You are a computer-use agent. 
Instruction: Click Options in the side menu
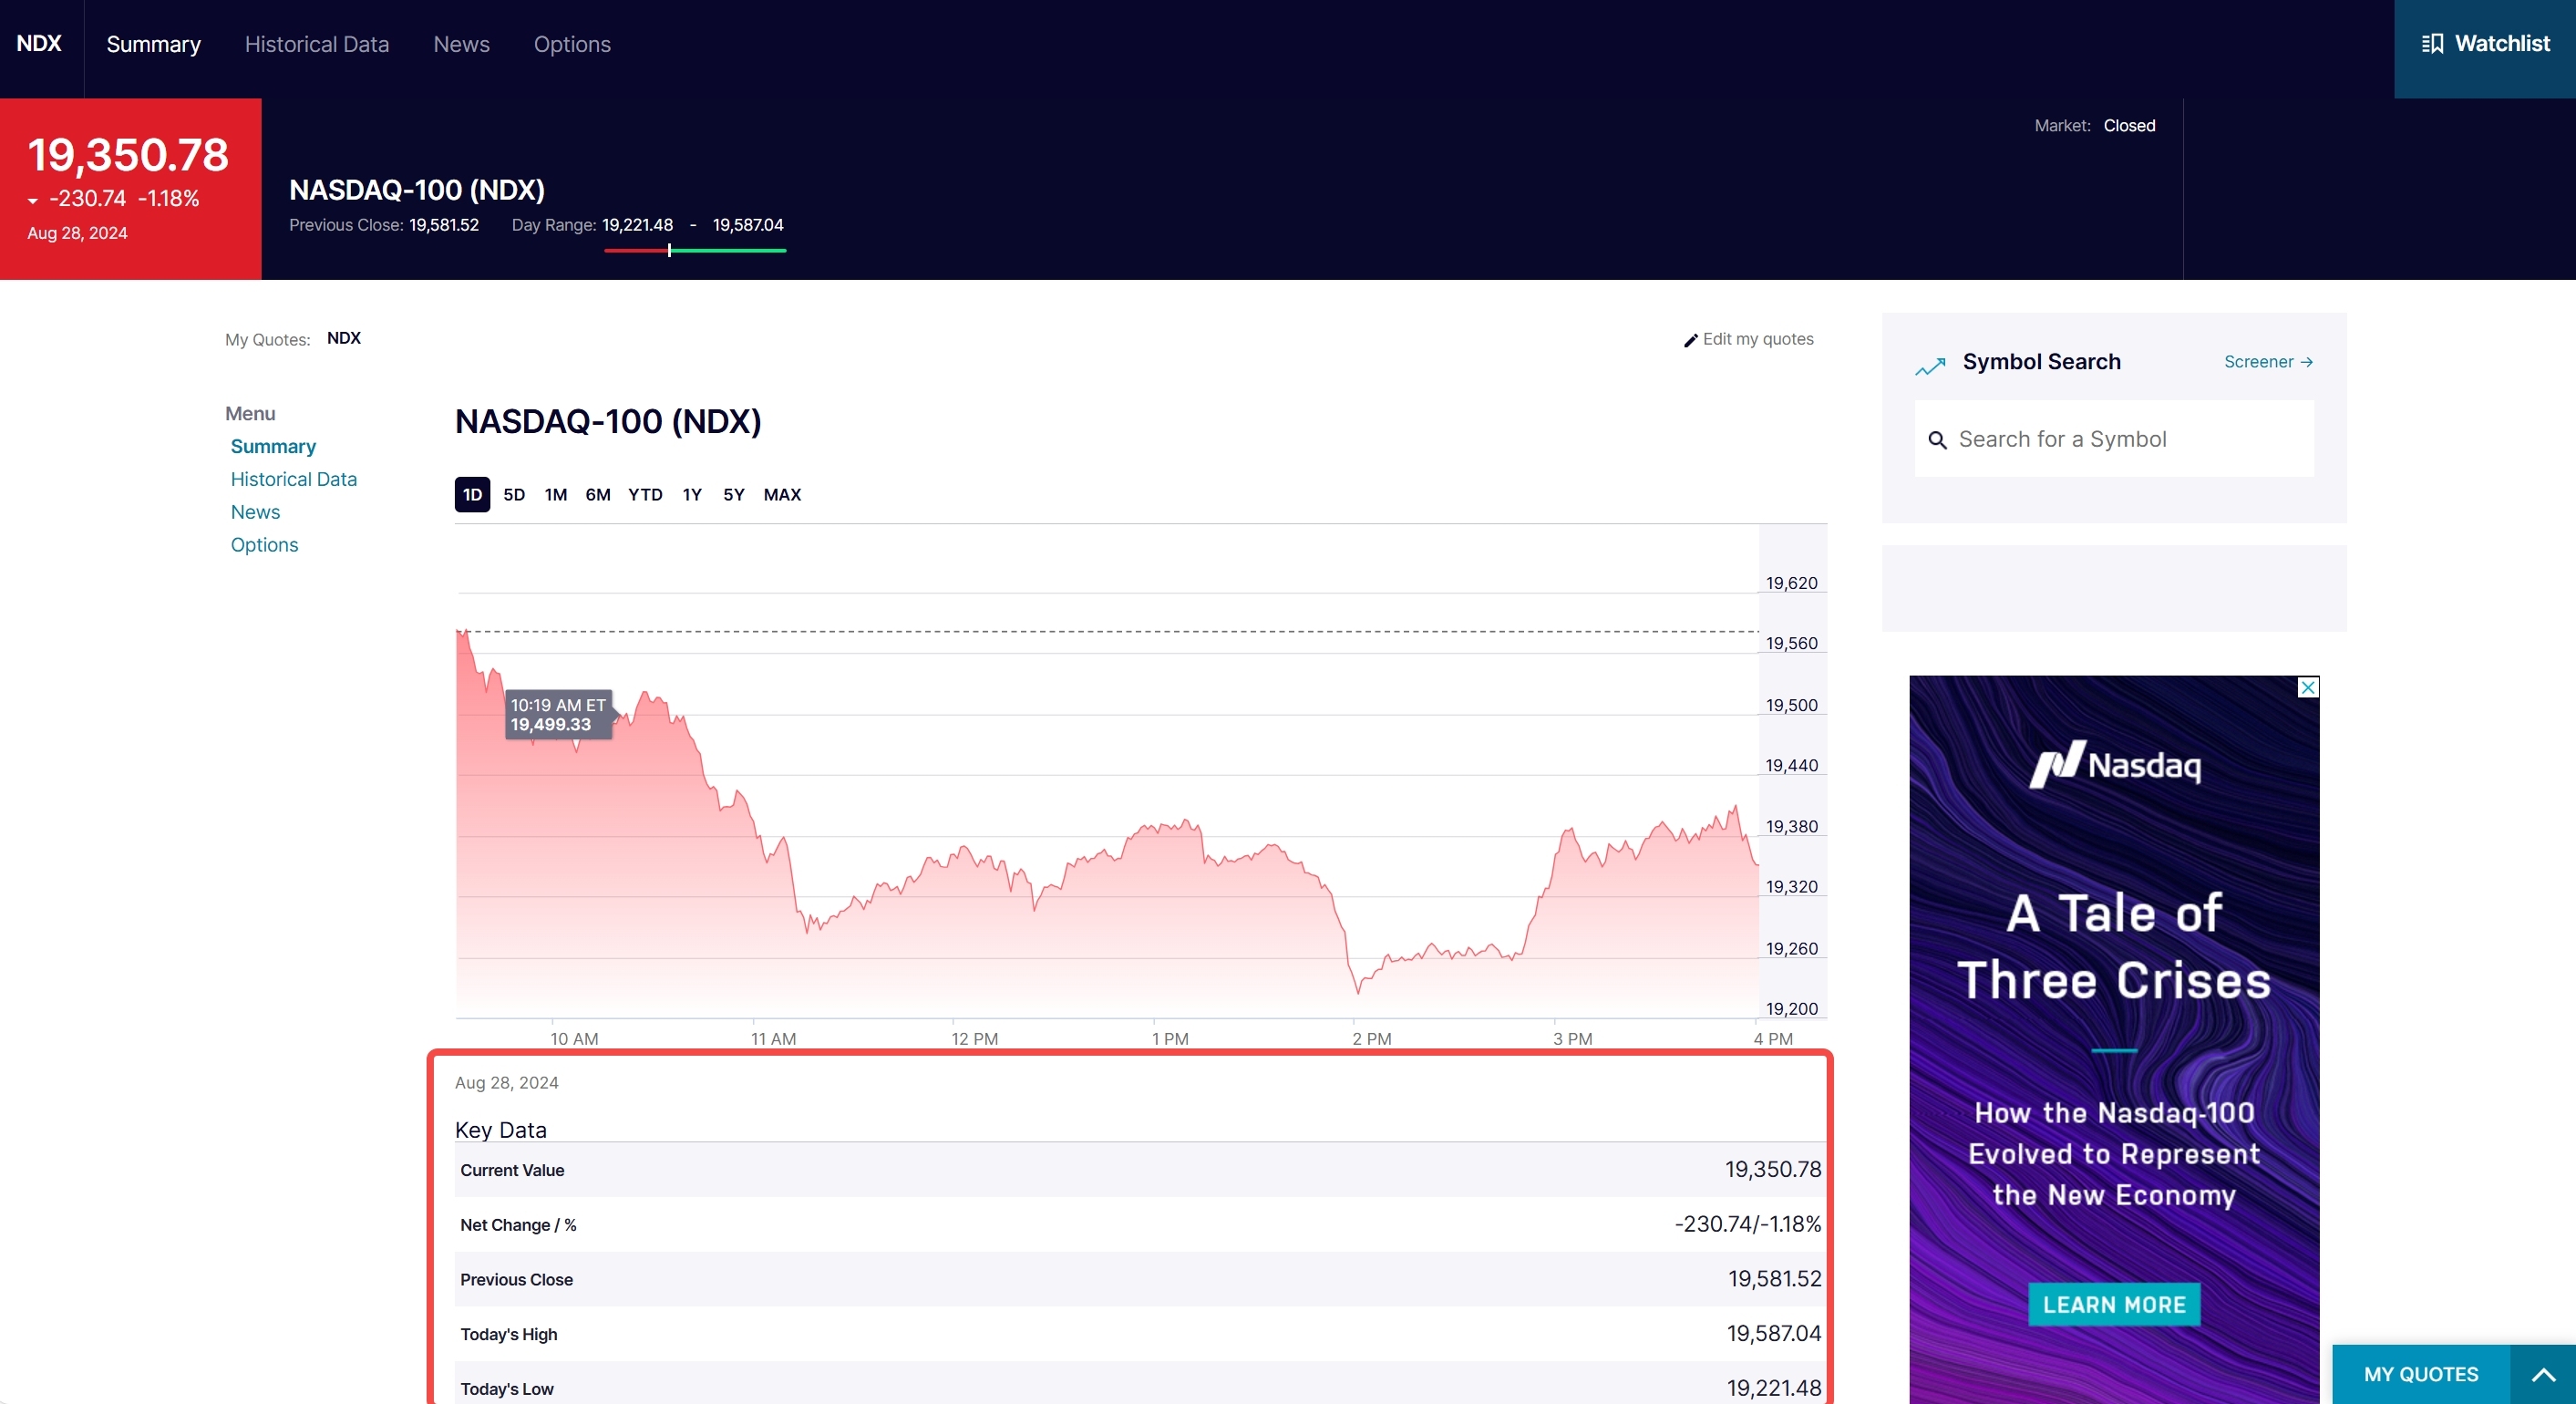[x=264, y=546]
